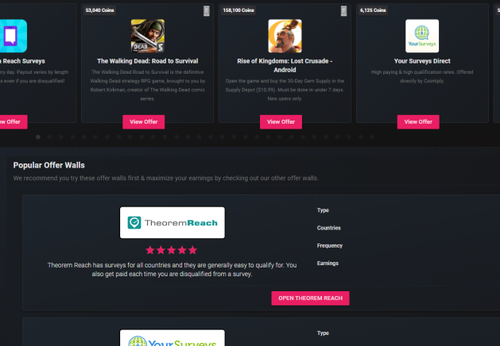
Task: View offer for Reach Surveys card
Action: [x=13, y=122]
